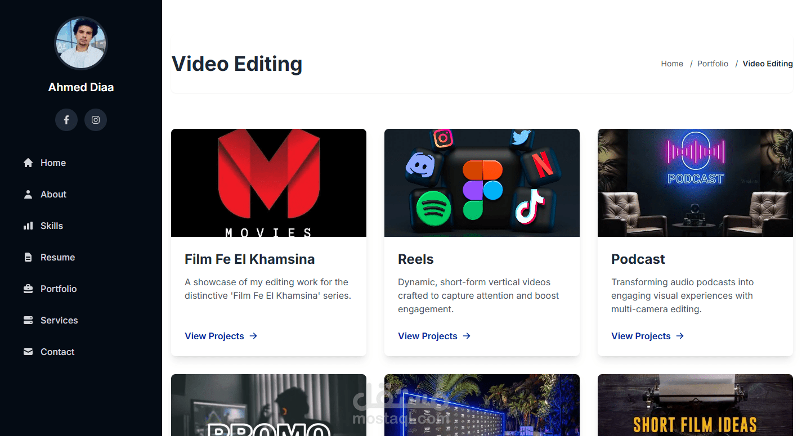802x436 pixels.
Task: Click the house icon beside Home
Action: [x=28, y=163]
